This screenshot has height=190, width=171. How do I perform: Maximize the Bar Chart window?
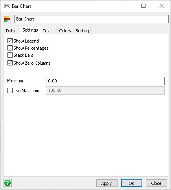point(143,6)
